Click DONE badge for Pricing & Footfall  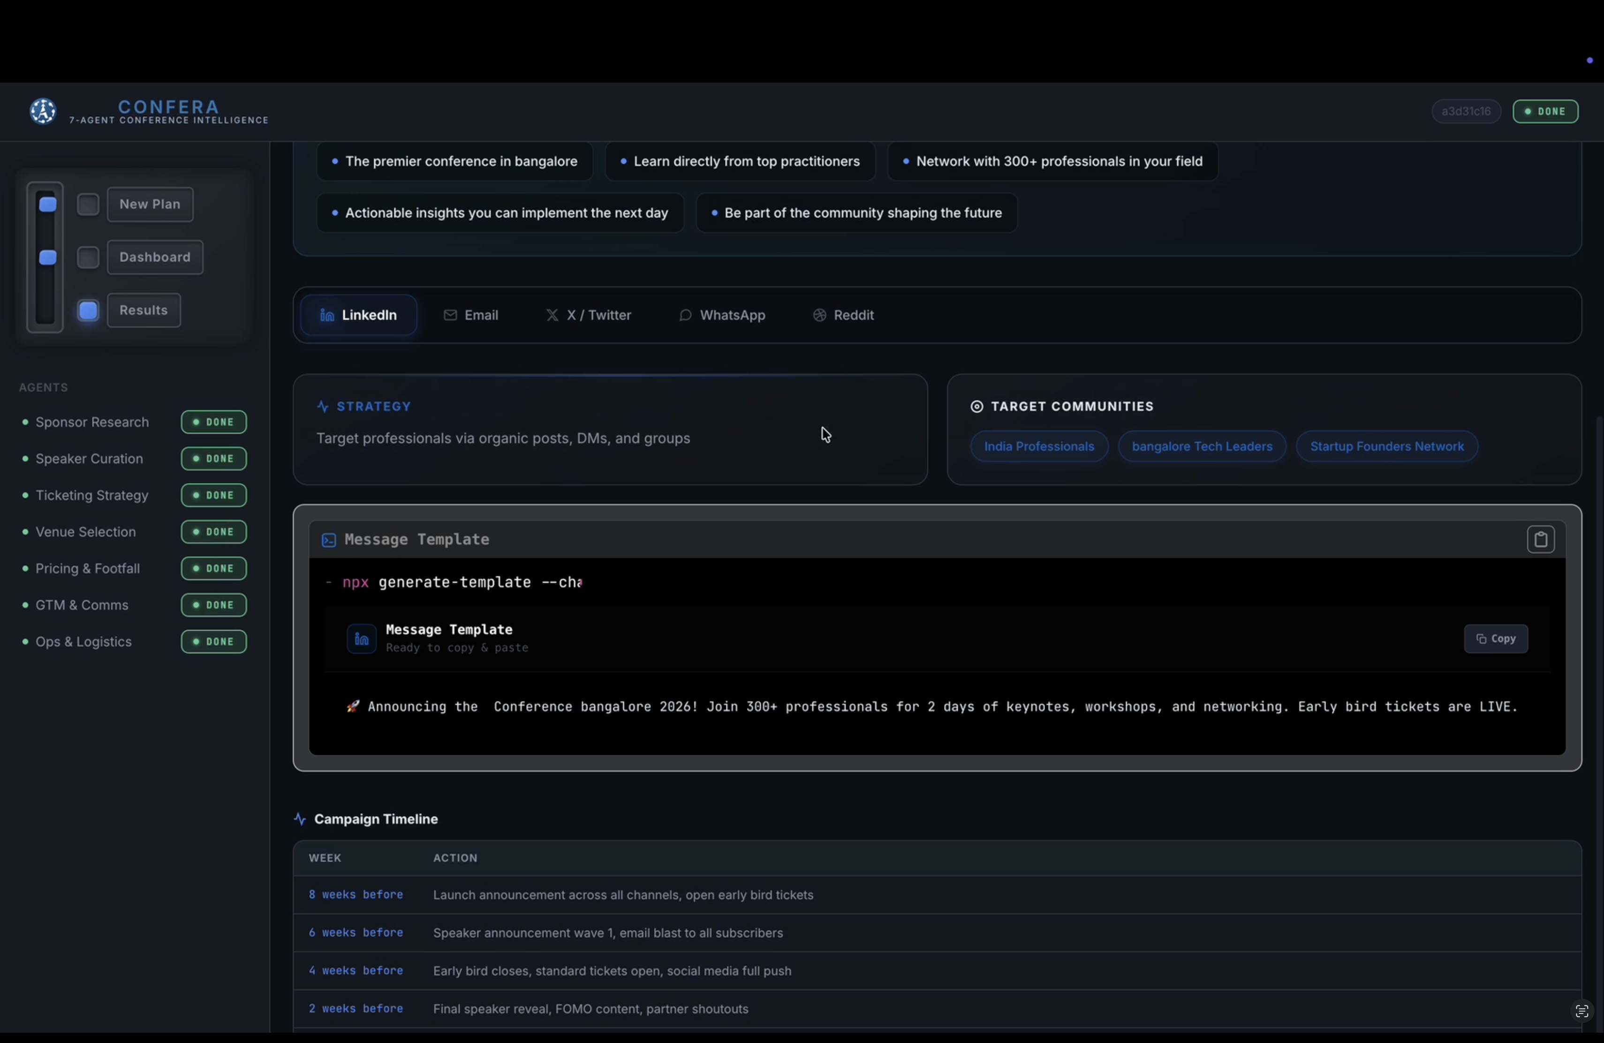[214, 569]
